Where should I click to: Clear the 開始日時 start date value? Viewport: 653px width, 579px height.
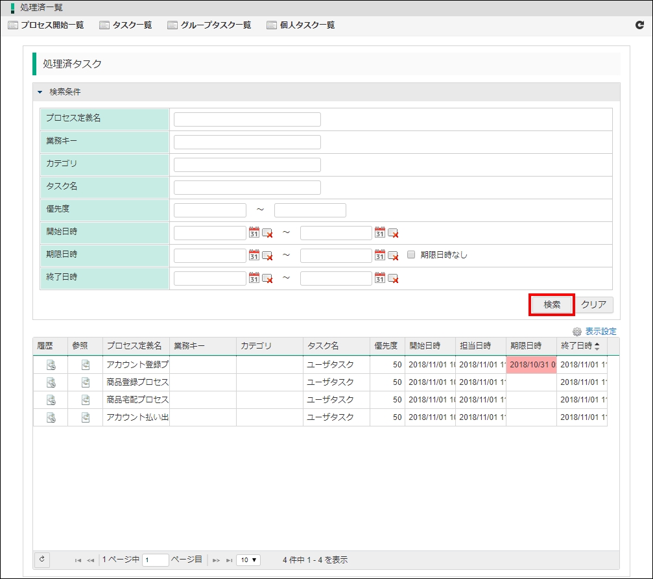[x=267, y=234]
